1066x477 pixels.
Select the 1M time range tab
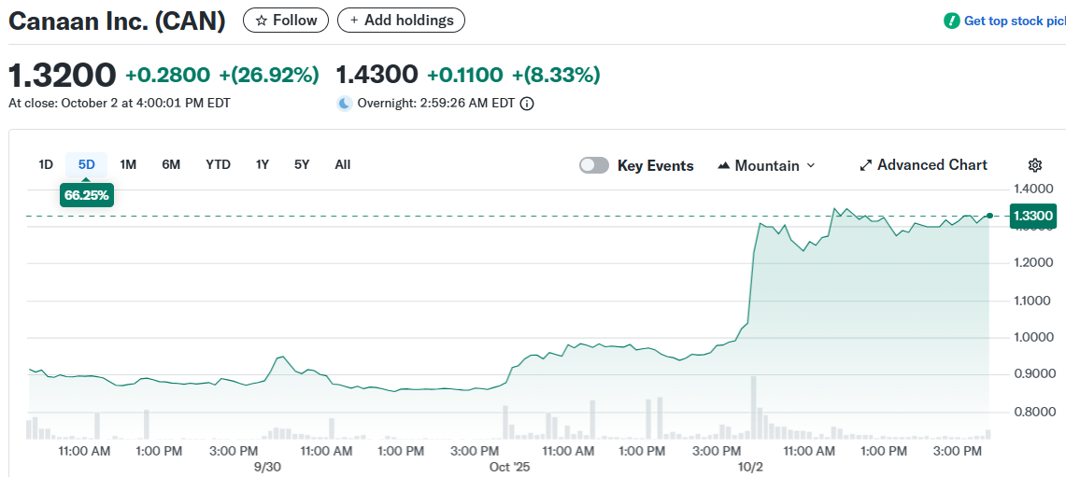(128, 164)
